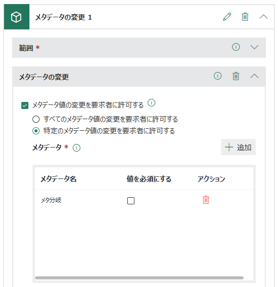The width and height of the screenshot is (278, 287).
Task: Select 特定のメタデータ値の変更を要求者に許可する radio
Action: coord(36,131)
